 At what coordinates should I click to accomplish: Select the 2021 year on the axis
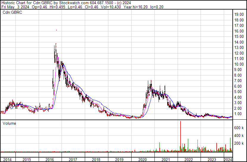pos(165,160)
